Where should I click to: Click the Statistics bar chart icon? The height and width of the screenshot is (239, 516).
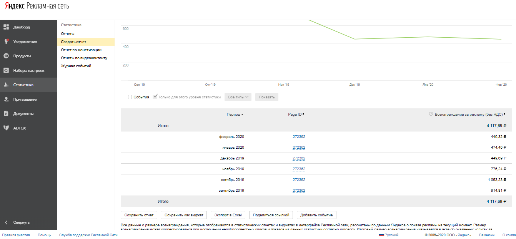click(x=6, y=85)
